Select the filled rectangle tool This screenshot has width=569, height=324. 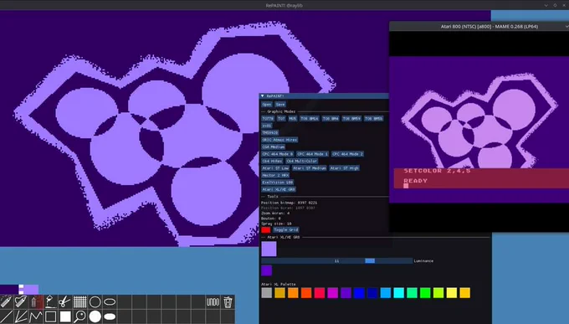(x=65, y=316)
